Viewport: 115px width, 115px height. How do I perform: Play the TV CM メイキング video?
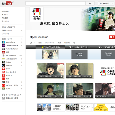click(x=105, y=91)
